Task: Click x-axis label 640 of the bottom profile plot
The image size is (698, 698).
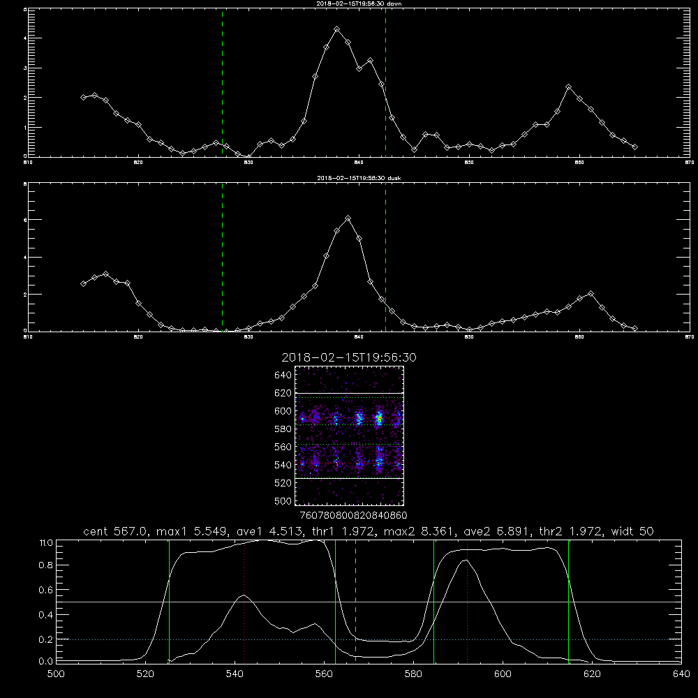Action: (681, 674)
